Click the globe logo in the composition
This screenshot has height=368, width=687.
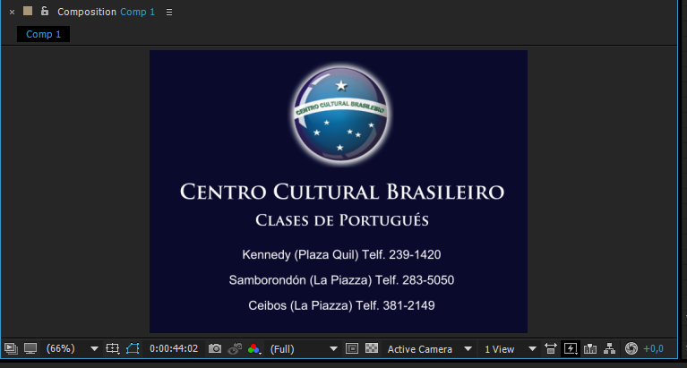click(340, 116)
